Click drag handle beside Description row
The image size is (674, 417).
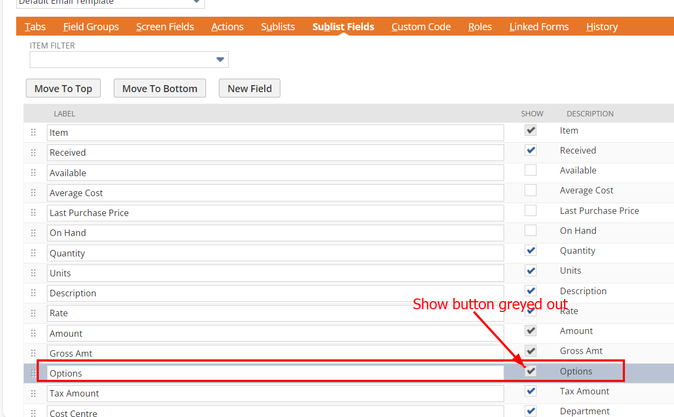pyautogui.click(x=33, y=293)
